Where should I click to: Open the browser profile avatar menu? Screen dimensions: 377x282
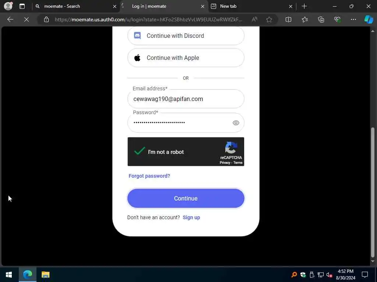tap(8, 6)
